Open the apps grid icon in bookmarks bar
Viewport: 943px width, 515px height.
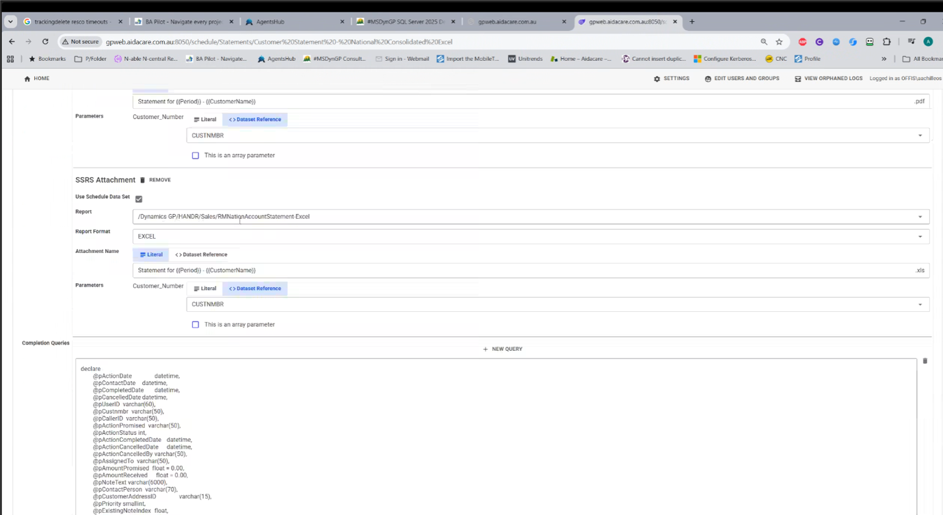pyautogui.click(x=10, y=59)
